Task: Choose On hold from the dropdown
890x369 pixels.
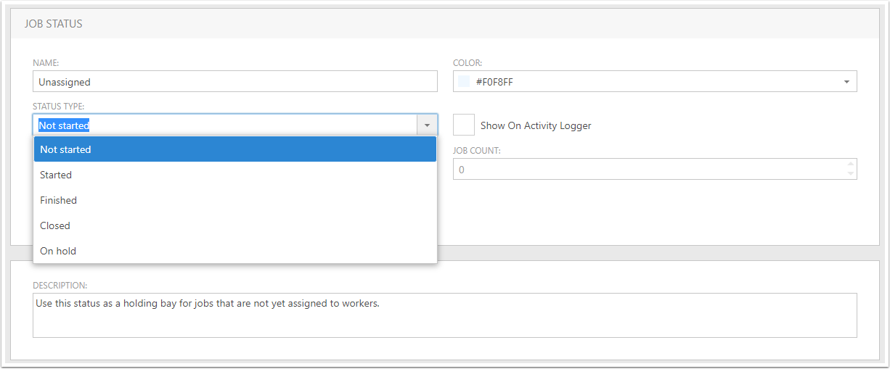Action: (x=235, y=251)
